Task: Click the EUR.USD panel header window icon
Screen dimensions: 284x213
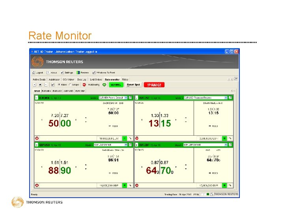Action: click(230, 98)
